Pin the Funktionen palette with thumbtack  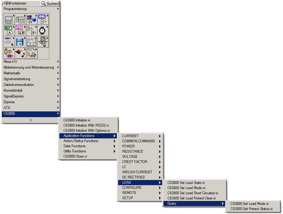click(x=6, y=3)
